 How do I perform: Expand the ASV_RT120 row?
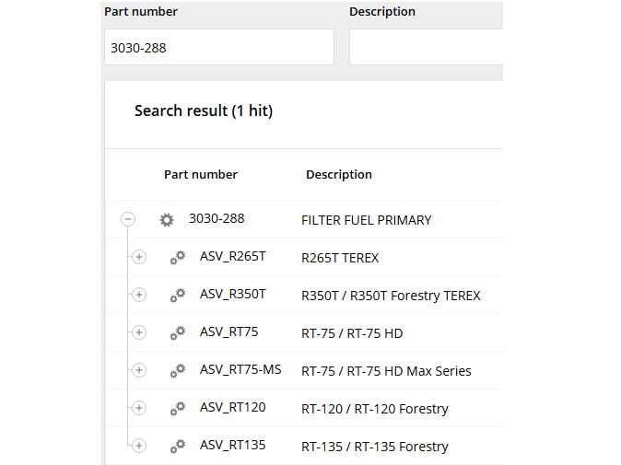[x=139, y=409]
